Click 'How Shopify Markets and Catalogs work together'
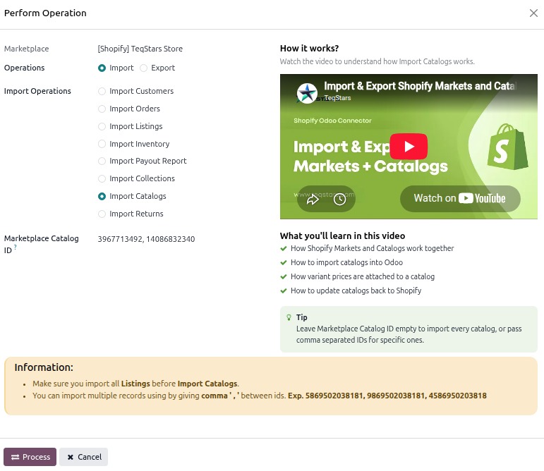Image resolution: width=544 pixels, height=471 pixels. (x=372, y=248)
